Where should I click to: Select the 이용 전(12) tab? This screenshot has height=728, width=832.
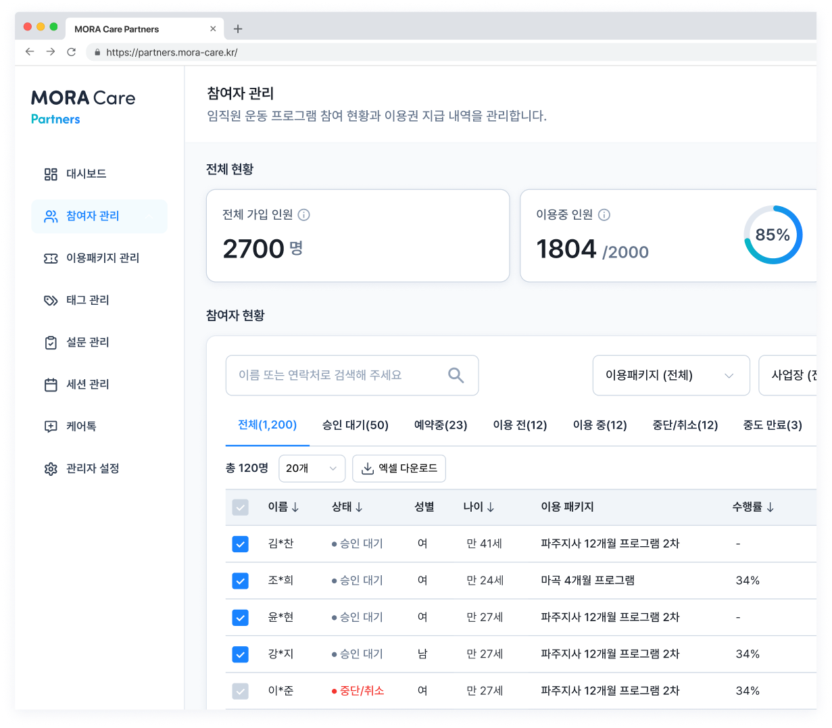click(x=520, y=425)
